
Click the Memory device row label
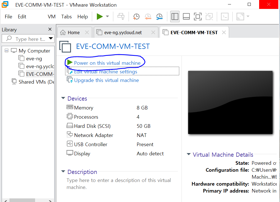pyautogui.click(x=83, y=108)
